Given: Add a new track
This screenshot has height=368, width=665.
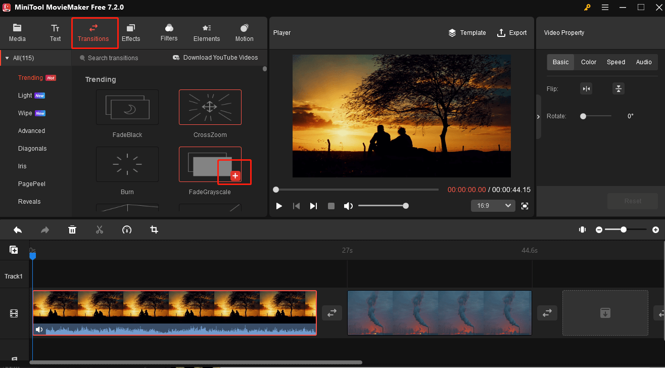Looking at the screenshot, I should [x=14, y=250].
